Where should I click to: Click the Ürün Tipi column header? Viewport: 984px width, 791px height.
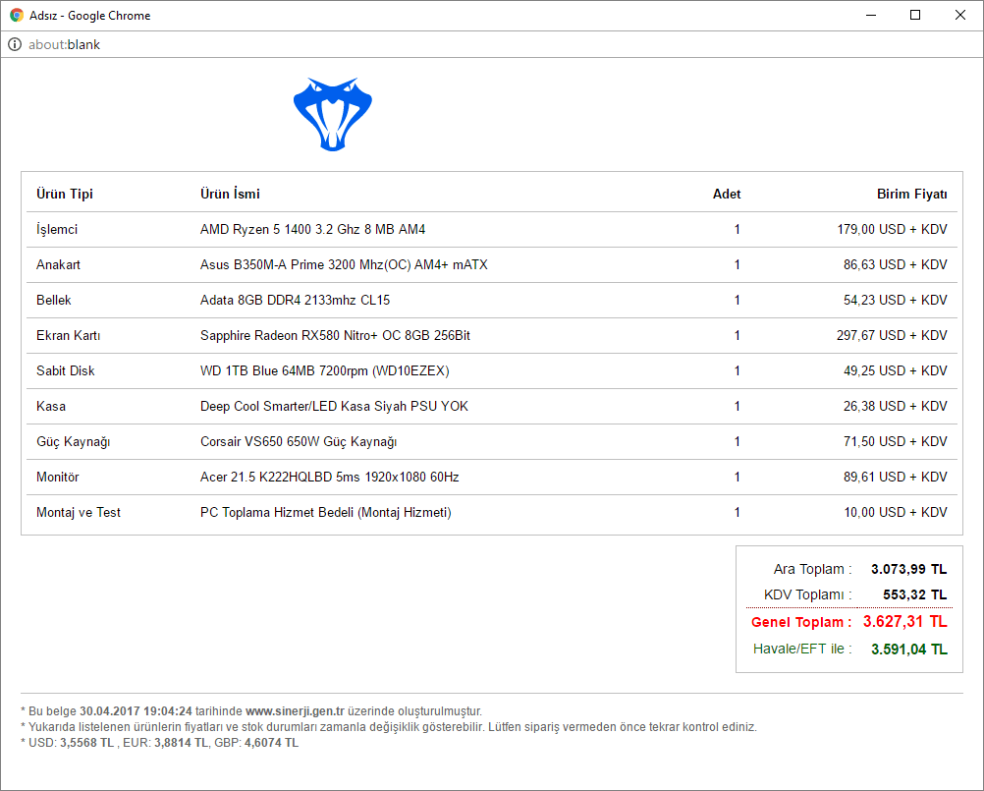65,194
